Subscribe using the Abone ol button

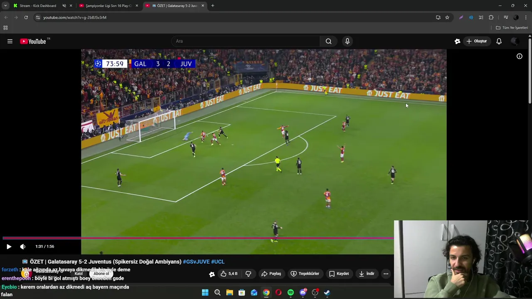101,274
